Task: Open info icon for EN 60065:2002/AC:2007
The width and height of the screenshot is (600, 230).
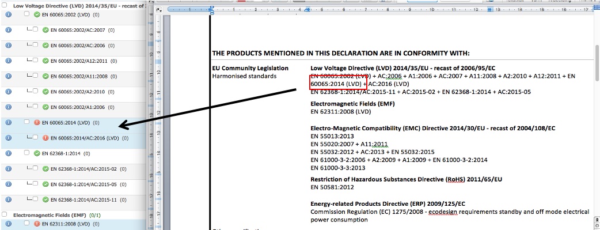Action: pyautogui.click(x=9, y=29)
